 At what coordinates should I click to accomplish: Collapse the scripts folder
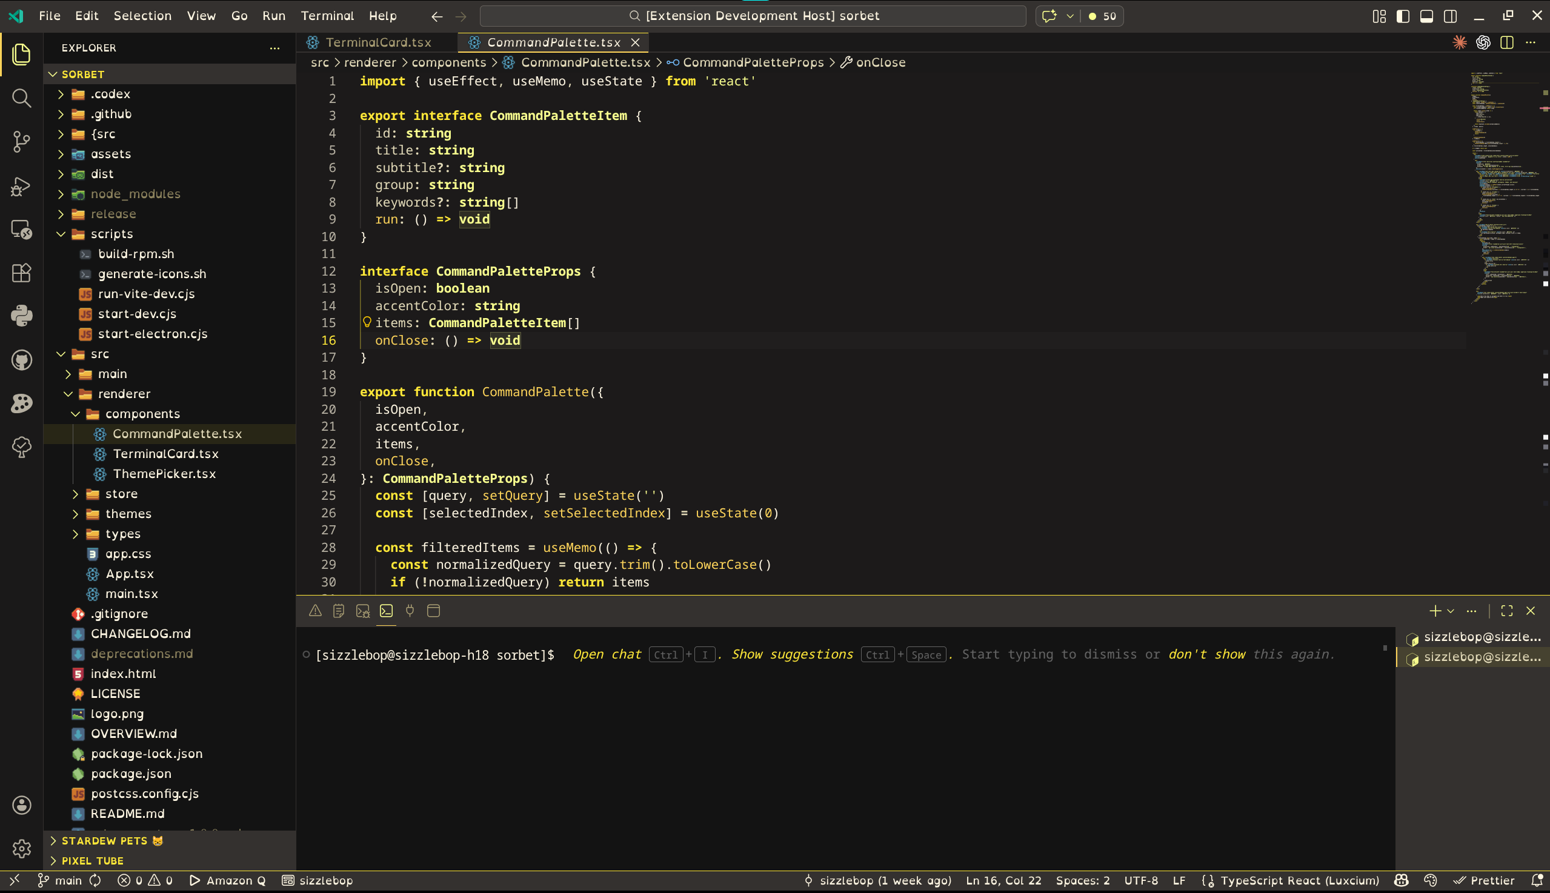click(x=111, y=234)
